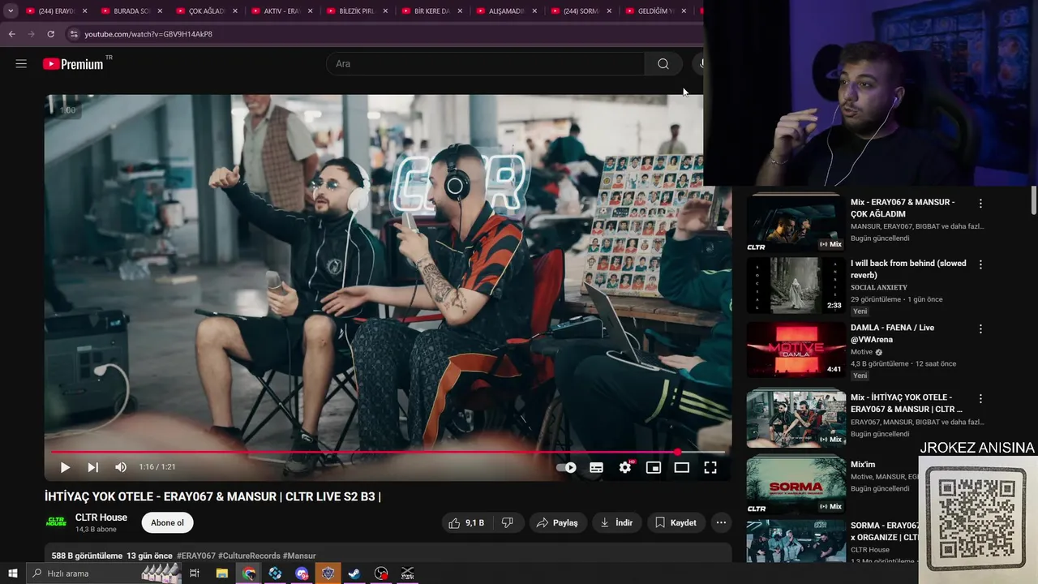Close the AKTIV - ERA tab

click(x=309, y=11)
